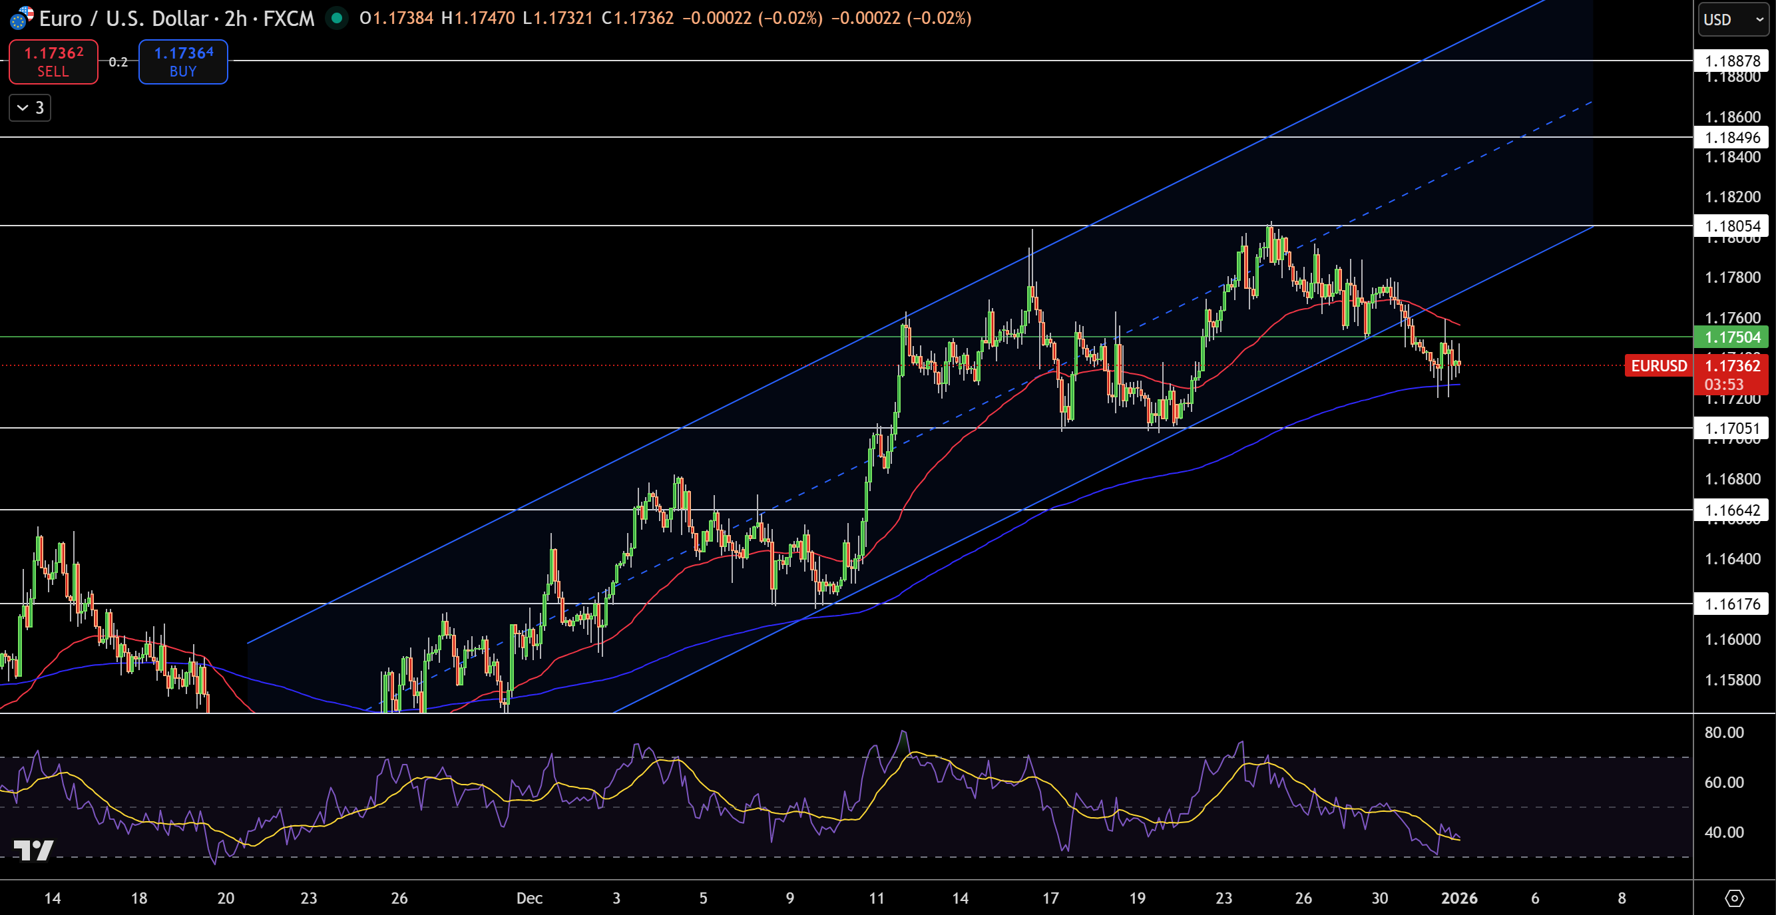Click the 03:53 bar countdown timer
The width and height of the screenshot is (1776, 915).
(1723, 385)
